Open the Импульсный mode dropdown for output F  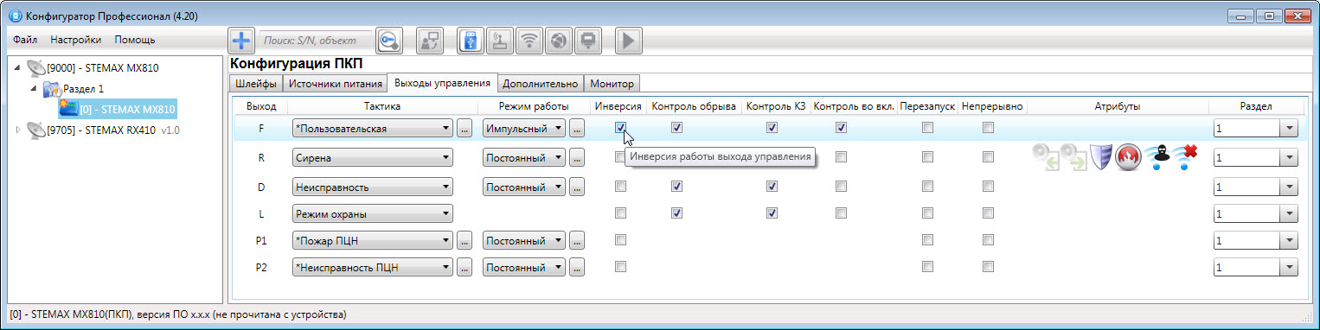[523, 129]
